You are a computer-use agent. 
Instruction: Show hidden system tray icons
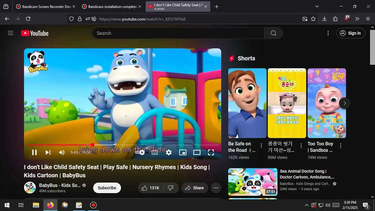pyautogui.click(x=307, y=205)
